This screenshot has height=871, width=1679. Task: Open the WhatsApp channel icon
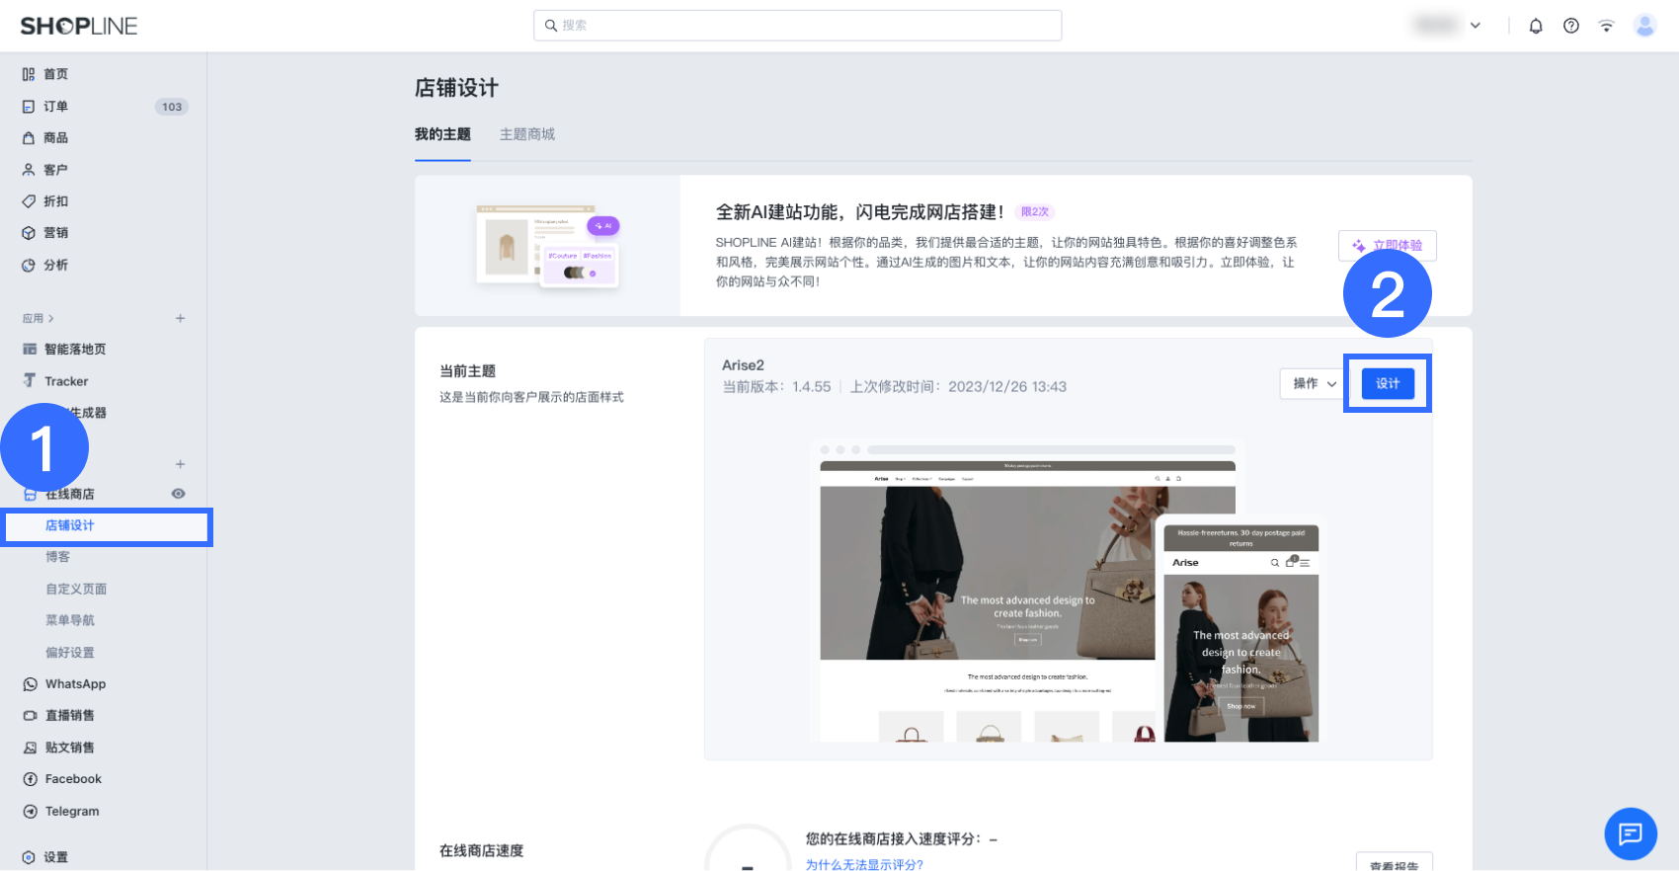pyautogui.click(x=31, y=684)
